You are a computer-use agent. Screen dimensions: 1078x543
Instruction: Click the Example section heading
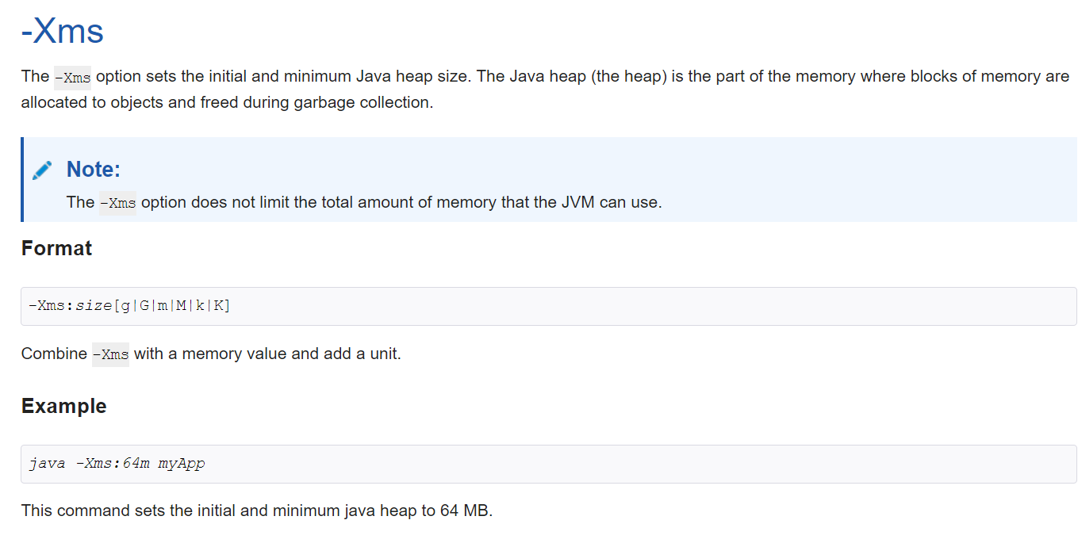[x=63, y=406]
